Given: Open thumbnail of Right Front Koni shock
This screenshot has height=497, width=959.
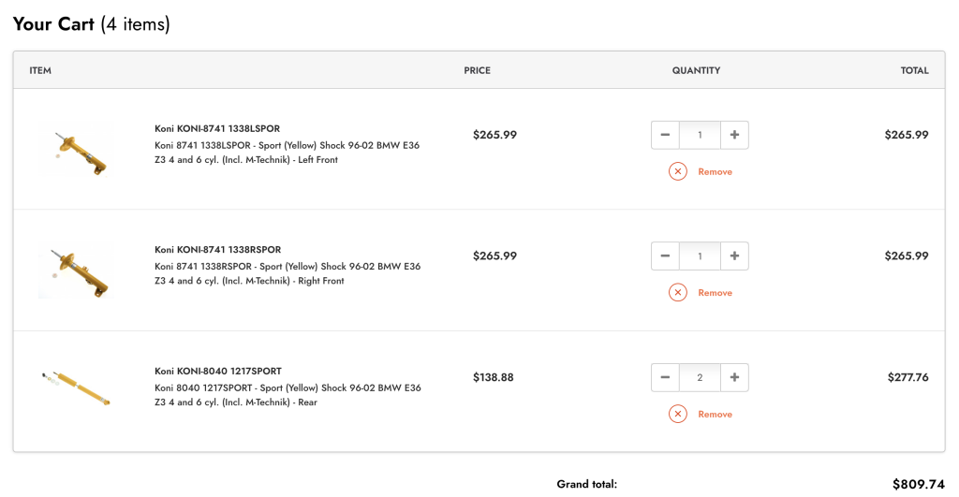Looking at the screenshot, I should 76,270.
